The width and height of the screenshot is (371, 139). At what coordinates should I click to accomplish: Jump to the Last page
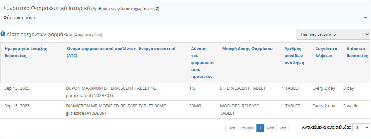pyautogui.click(x=283, y=128)
